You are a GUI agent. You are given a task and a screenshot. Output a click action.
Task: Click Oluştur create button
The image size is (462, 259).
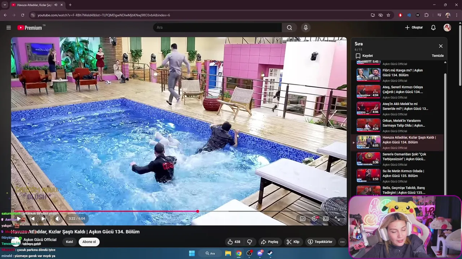(414, 27)
